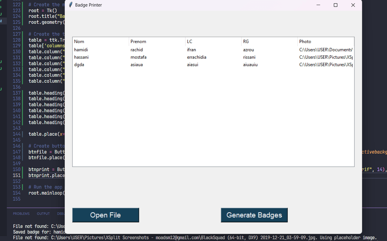Click the Prenom column header

(139, 41)
